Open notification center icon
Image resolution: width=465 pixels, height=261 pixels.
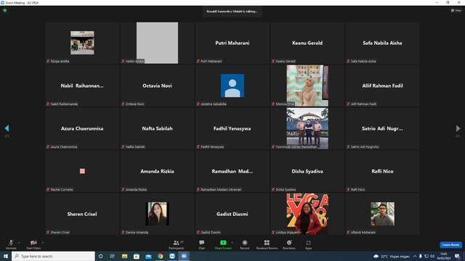pos(457,256)
